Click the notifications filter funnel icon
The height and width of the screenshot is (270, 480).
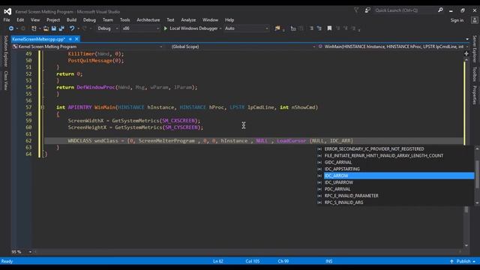[x=356, y=10]
